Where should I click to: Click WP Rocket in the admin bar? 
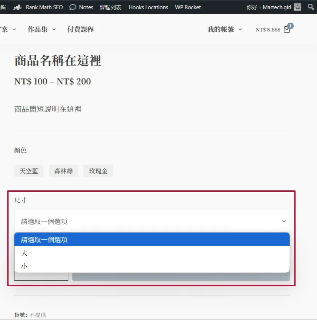[x=188, y=7]
